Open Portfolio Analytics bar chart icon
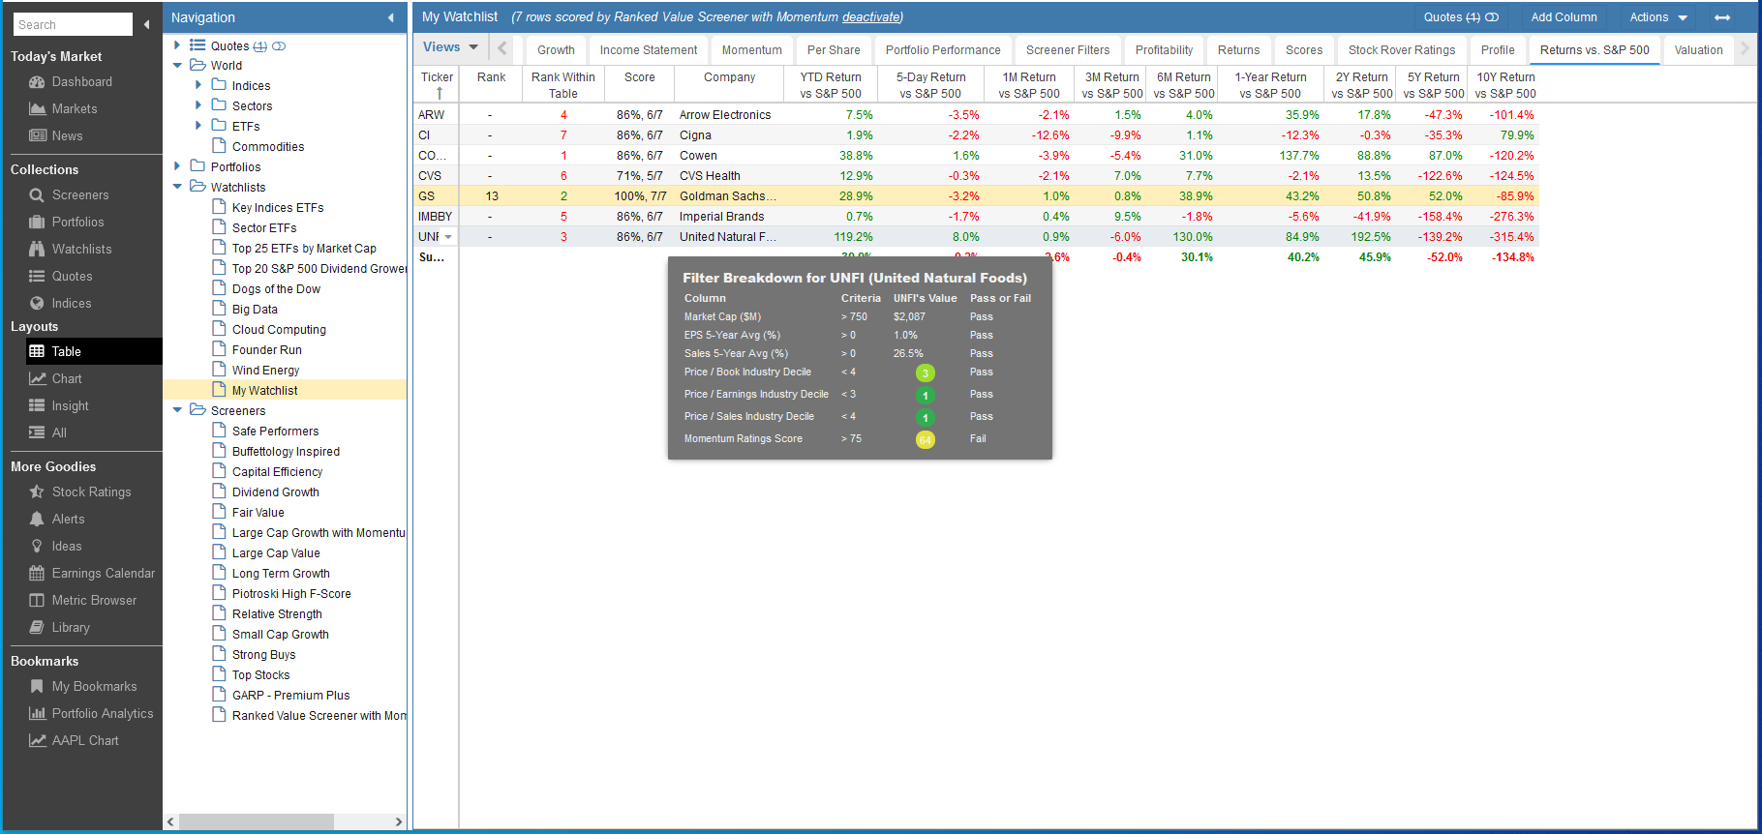This screenshot has height=834, width=1762. click(x=38, y=714)
